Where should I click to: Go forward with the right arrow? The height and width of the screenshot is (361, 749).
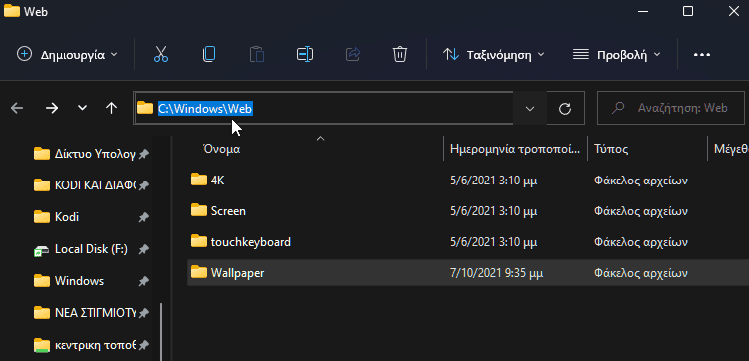point(52,109)
